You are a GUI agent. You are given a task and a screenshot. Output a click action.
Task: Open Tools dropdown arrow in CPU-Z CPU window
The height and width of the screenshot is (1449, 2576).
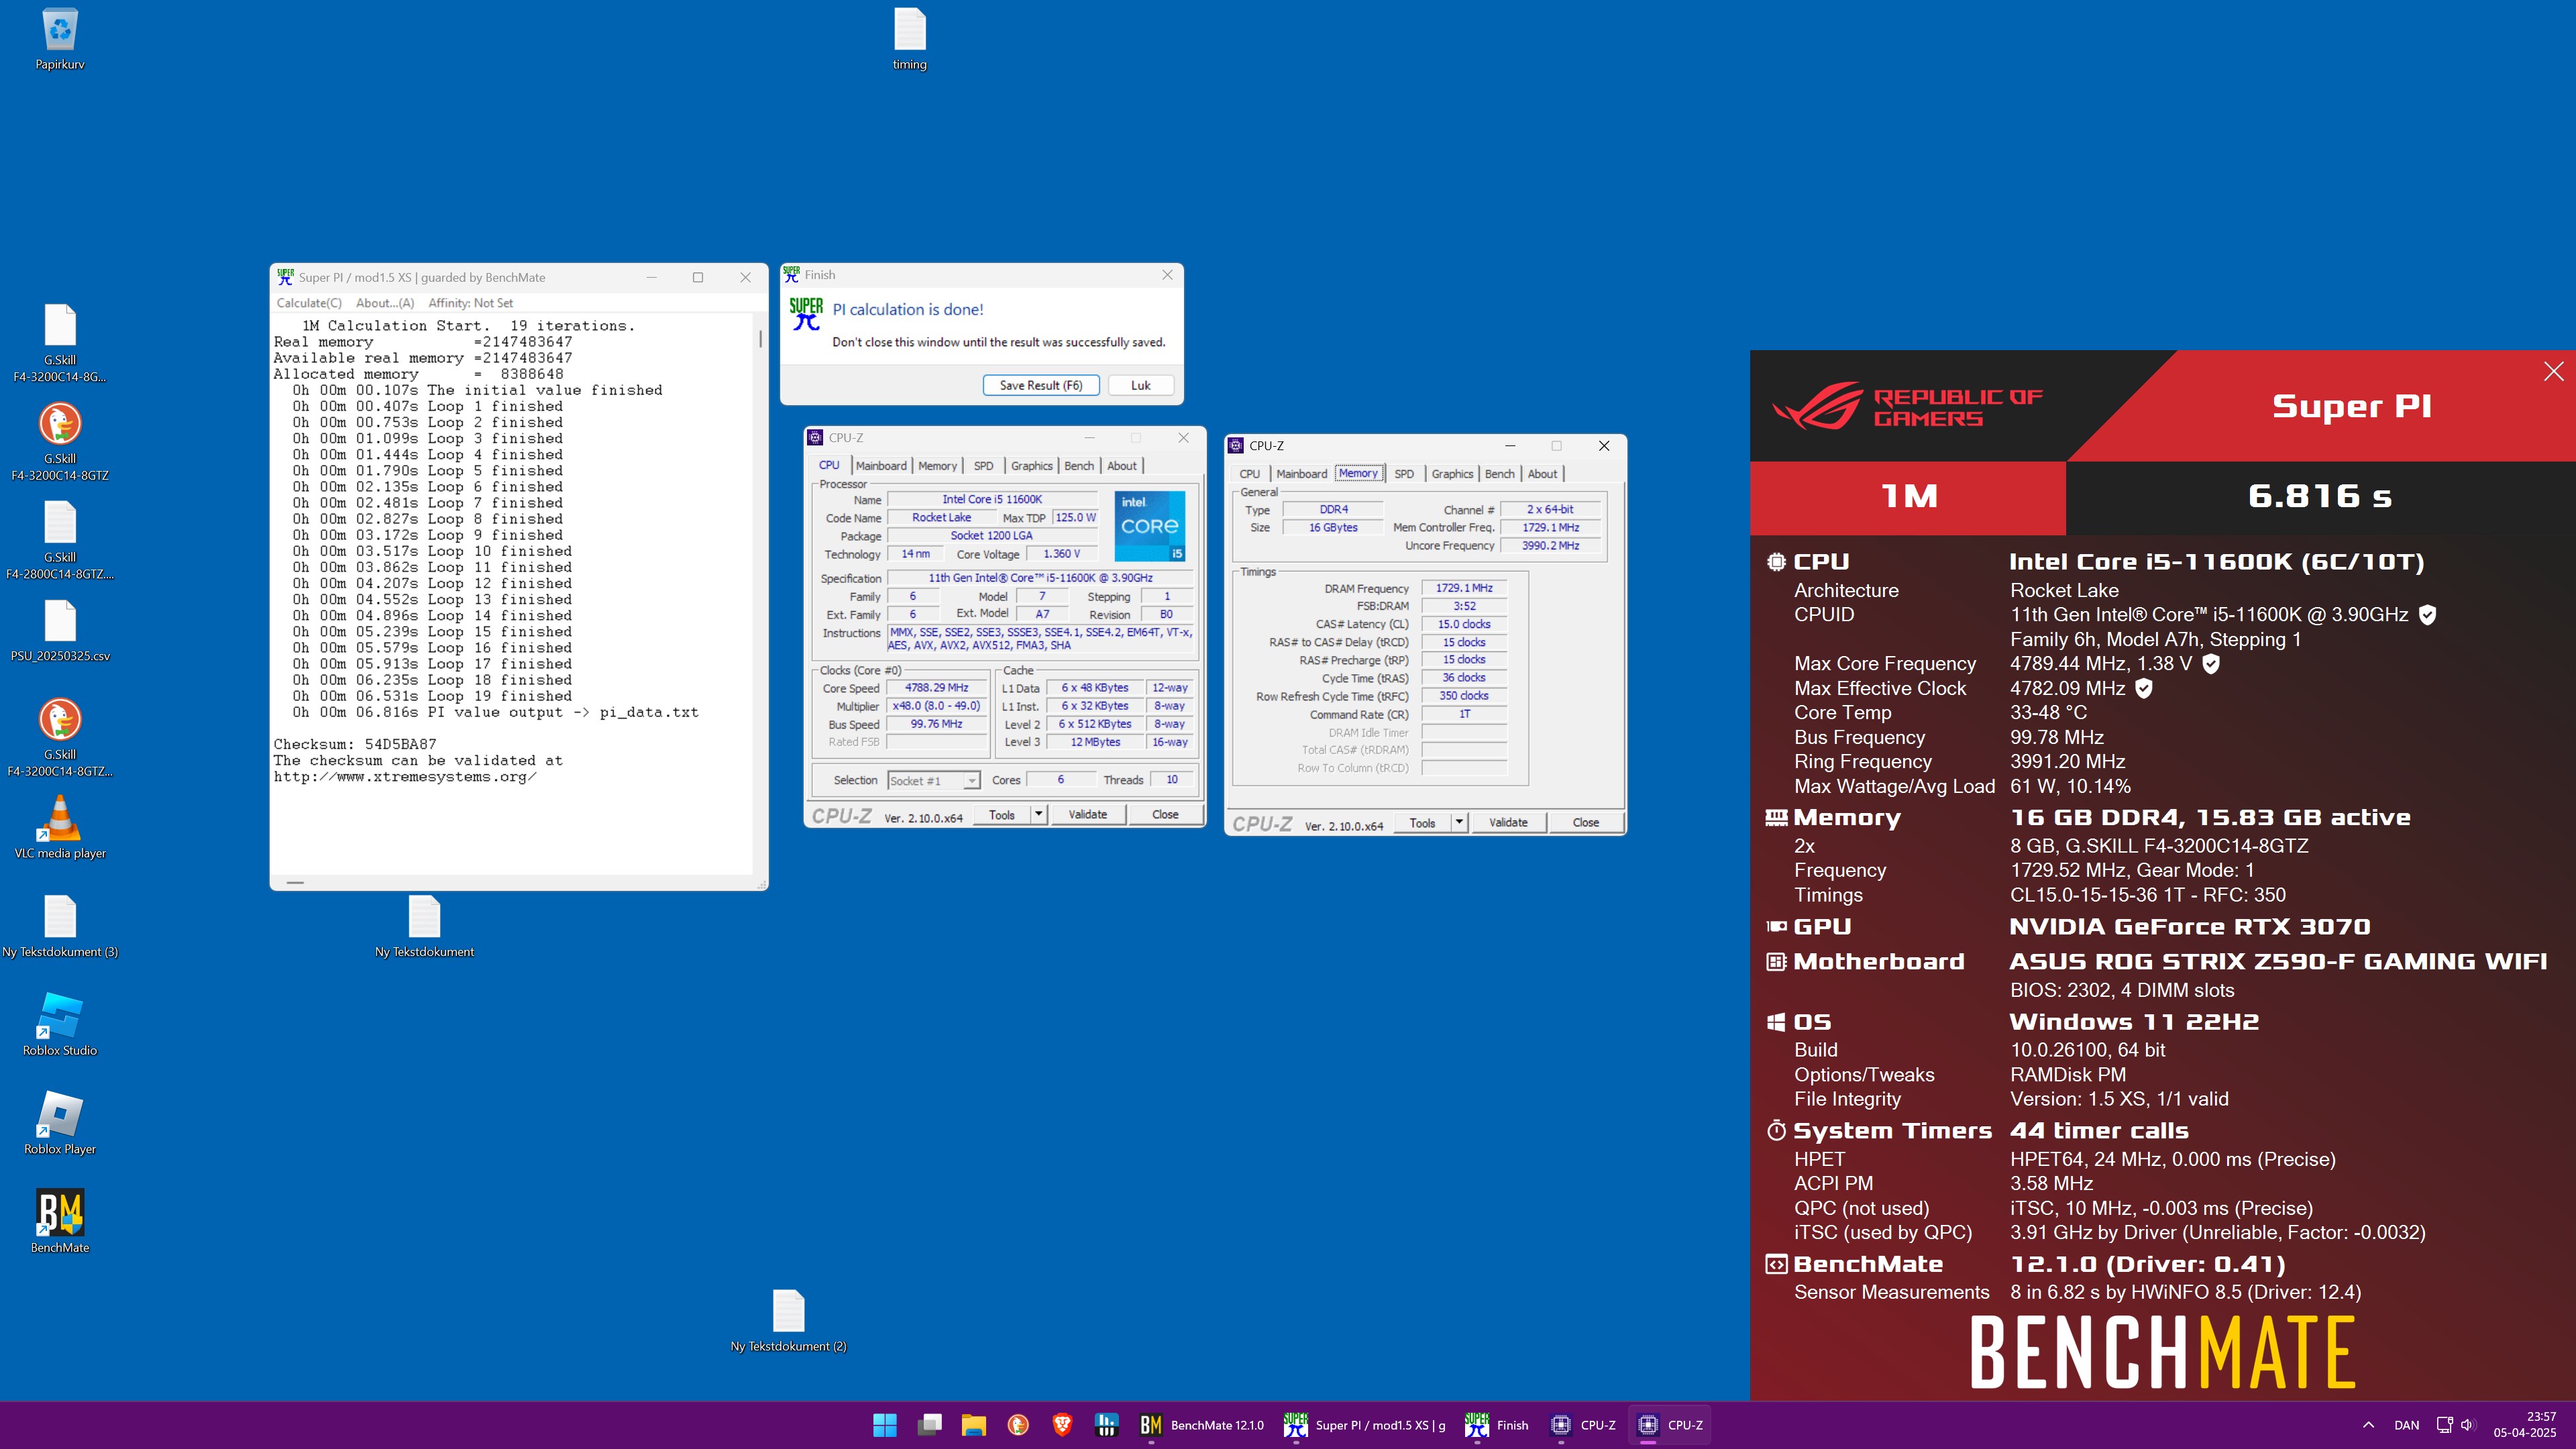pos(1039,814)
